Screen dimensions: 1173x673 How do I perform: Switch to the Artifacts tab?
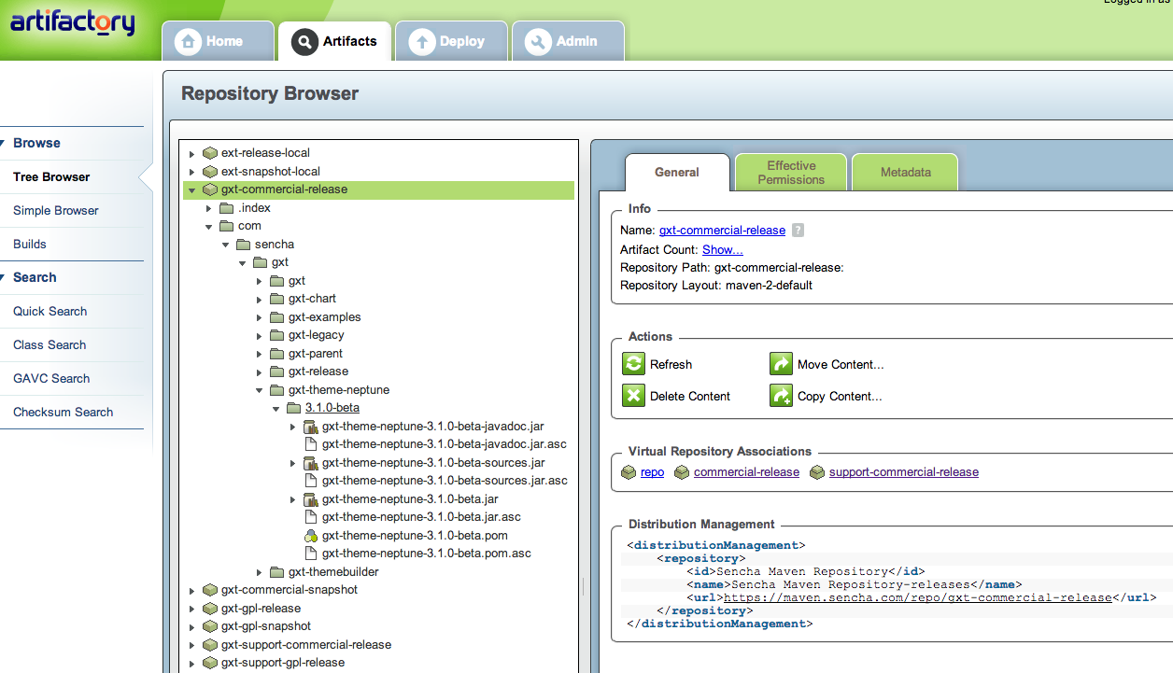point(334,41)
